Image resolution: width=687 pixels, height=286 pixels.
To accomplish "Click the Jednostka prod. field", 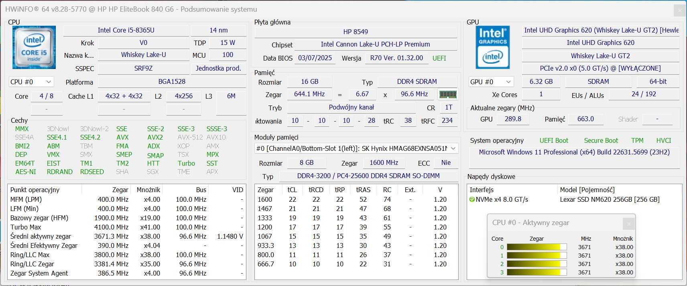I will (x=219, y=69).
